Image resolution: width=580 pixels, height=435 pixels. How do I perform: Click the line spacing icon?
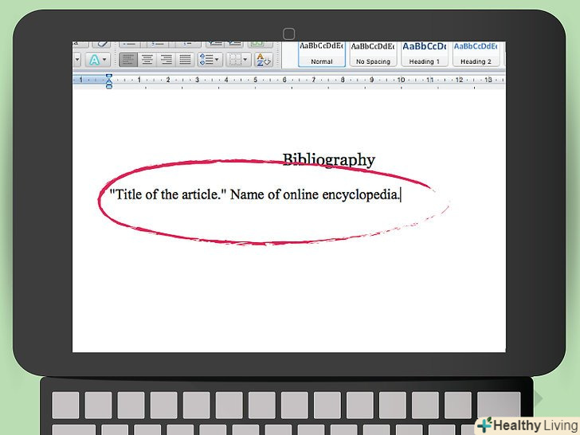click(x=206, y=60)
